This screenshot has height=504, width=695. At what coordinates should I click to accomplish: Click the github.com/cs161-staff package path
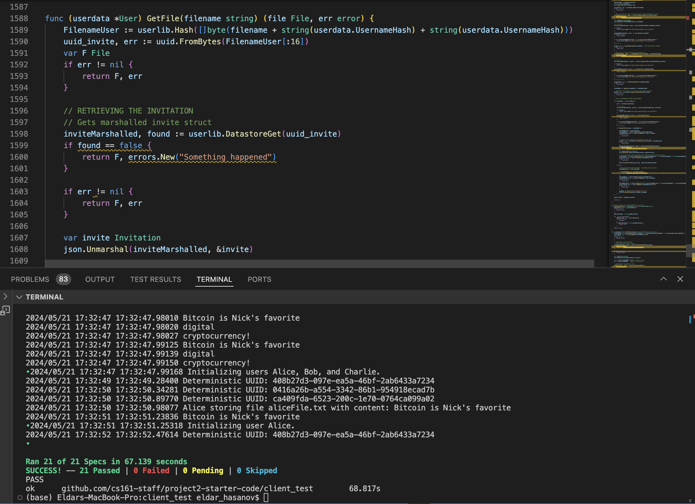pyautogui.click(x=187, y=489)
